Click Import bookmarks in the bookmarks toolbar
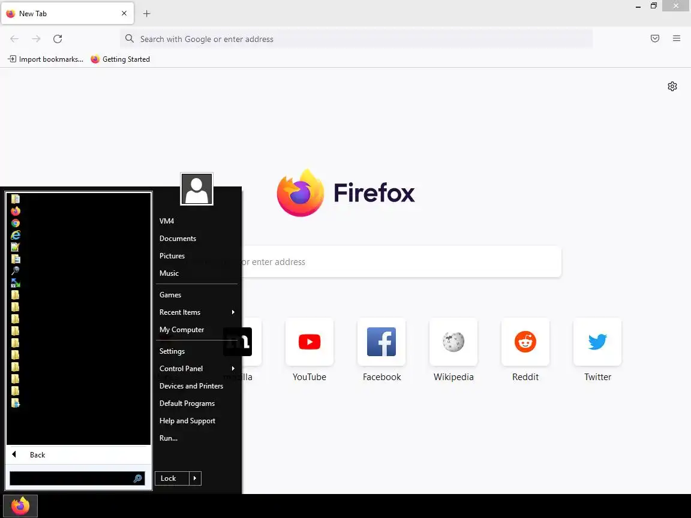 (x=46, y=59)
